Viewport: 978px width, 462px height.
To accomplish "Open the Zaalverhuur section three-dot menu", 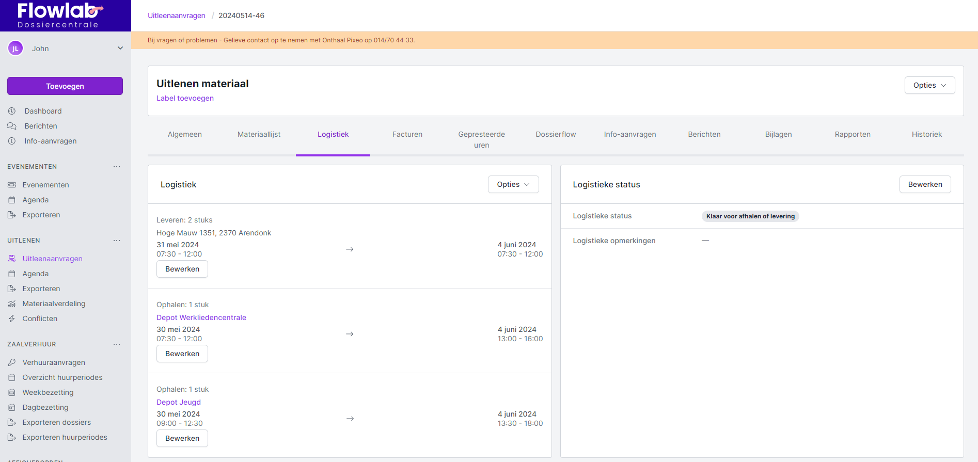I will (117, 344).
